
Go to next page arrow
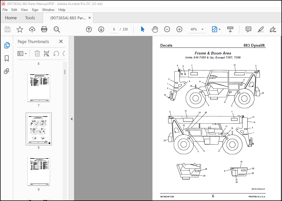(101, 29)
